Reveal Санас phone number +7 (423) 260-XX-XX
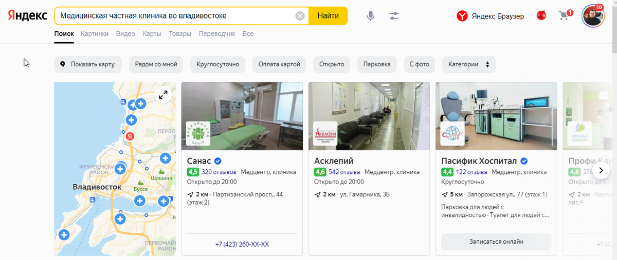The image size is (617, 260). 242,244
